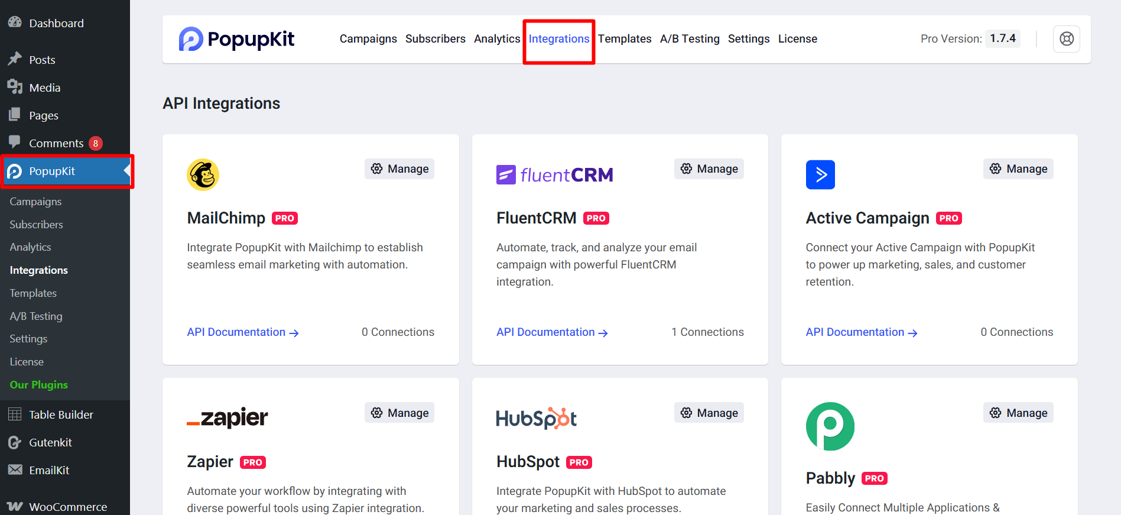Click the Comments bubble icon
Viewport: 1121px width, 515px height.
[x=15, y=142]
